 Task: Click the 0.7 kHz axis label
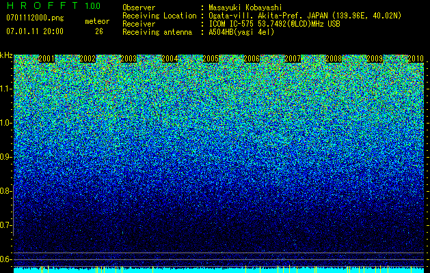click(5, 225)
